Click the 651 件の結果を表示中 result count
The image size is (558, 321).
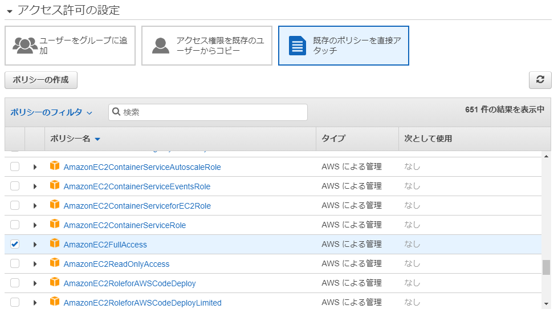tap(504, 109)
